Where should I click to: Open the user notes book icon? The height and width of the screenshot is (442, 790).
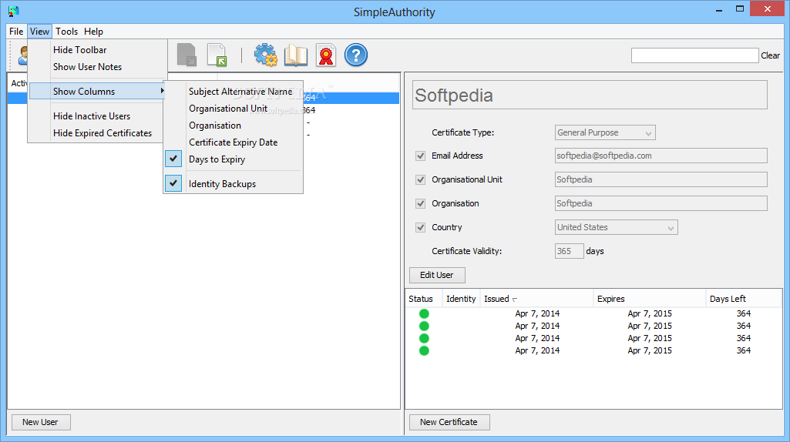pyautogui.click(x=296, y=55)
